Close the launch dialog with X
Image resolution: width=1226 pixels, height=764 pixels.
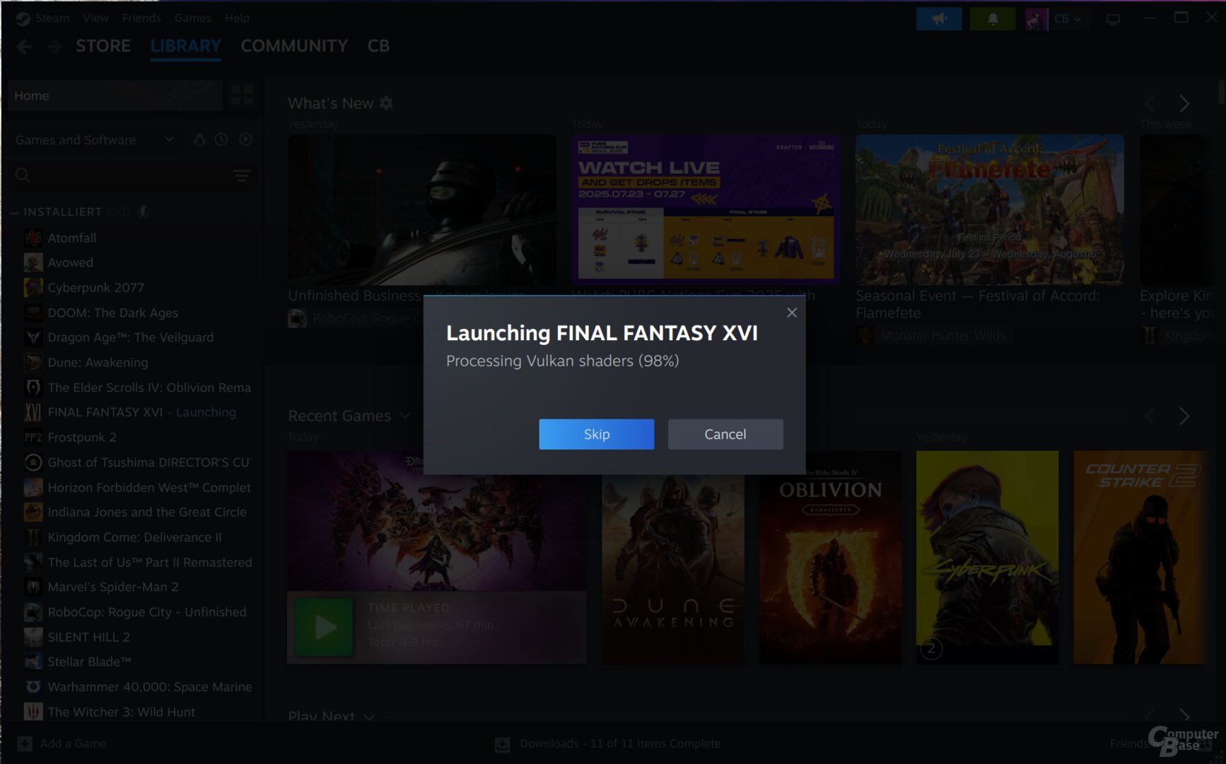(x=791, y=313)
